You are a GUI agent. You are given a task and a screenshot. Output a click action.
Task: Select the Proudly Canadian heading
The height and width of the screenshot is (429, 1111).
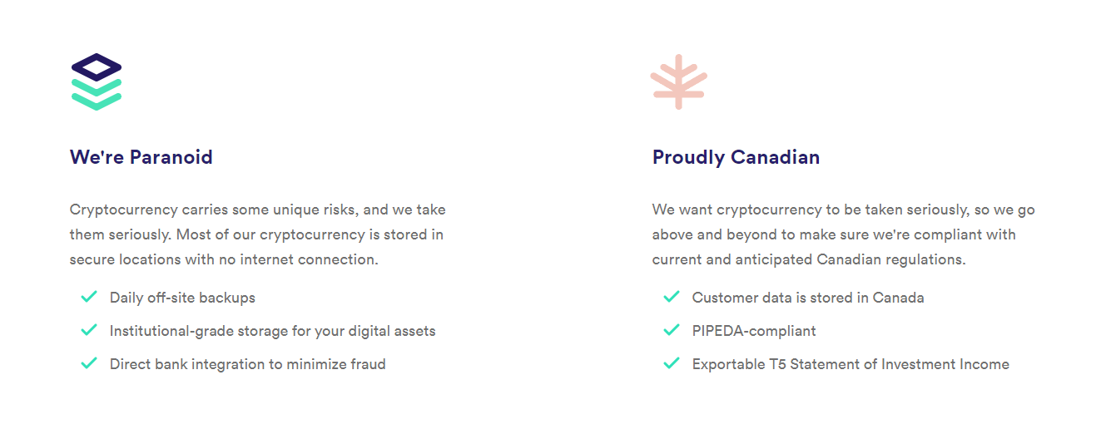736,157
